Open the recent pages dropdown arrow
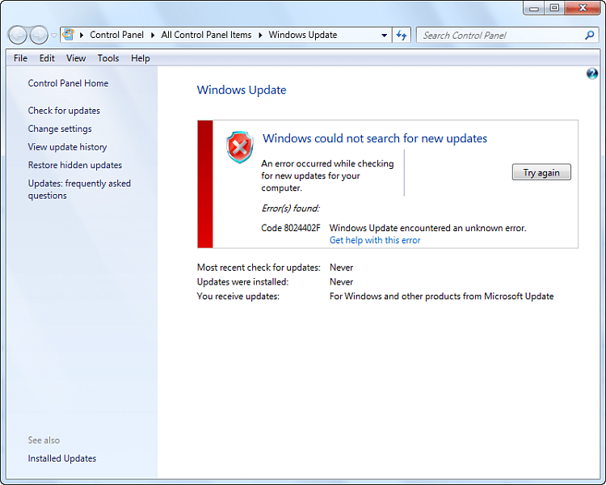 click(x=54, y=36)
